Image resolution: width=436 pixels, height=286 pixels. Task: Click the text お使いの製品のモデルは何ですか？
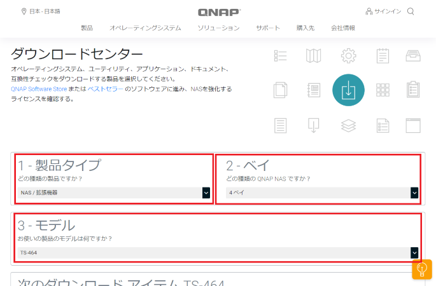pyautogui.click(x=65, y=238)
